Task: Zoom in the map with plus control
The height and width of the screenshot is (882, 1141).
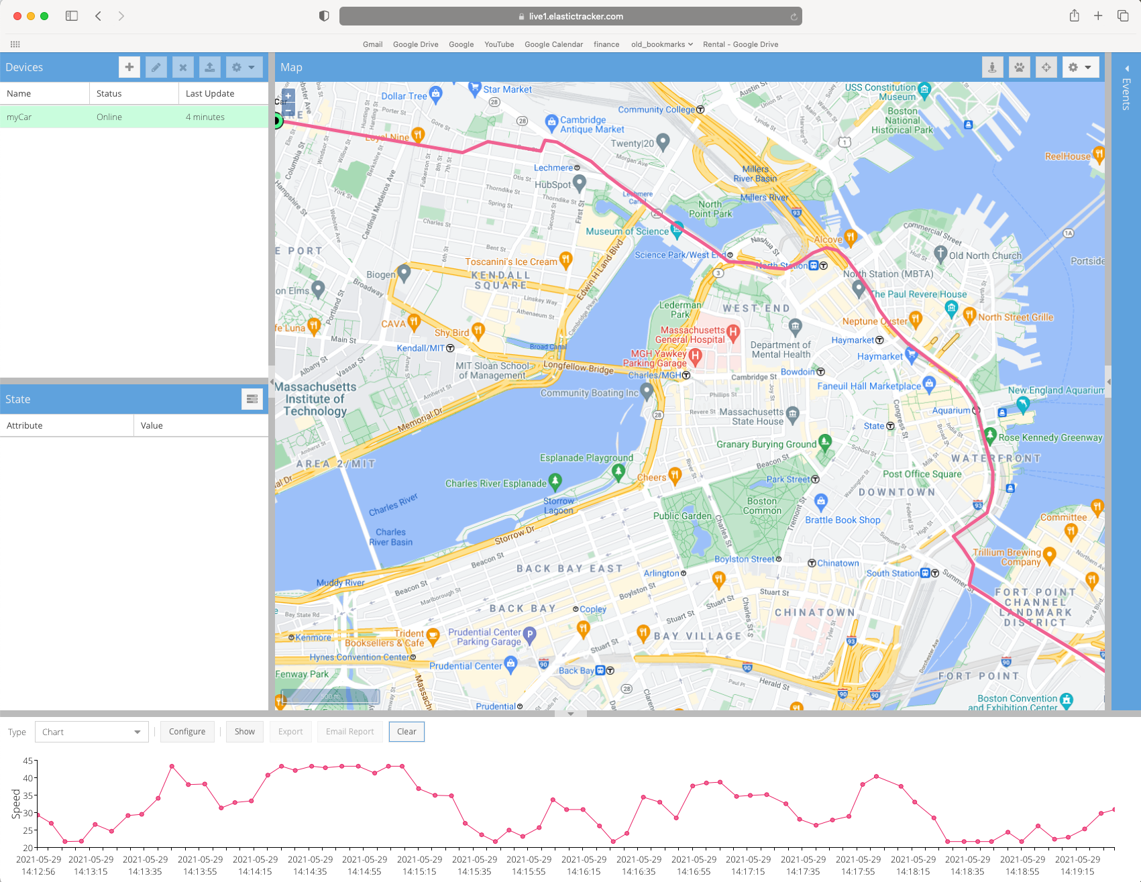Action: [x=288, y=96]
